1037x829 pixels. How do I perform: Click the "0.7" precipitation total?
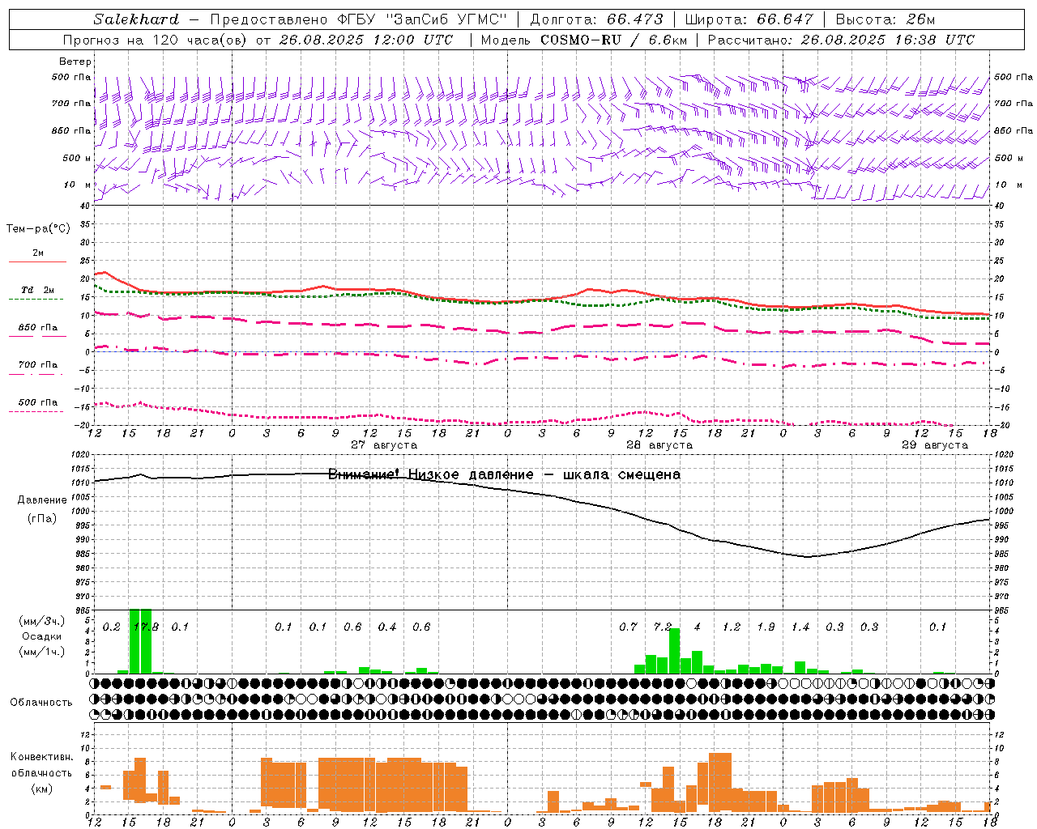628,627
